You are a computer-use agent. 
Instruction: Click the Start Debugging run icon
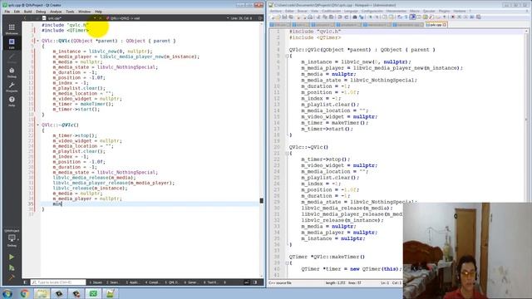pyautogui.click(x=12, y=267)
